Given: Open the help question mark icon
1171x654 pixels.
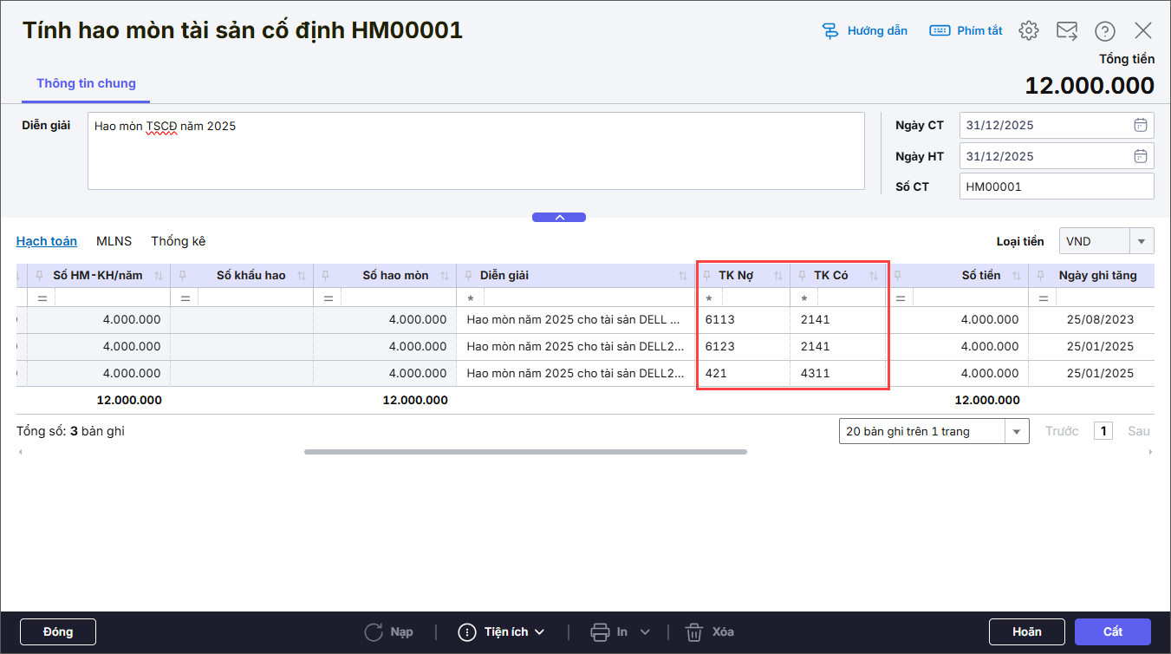Looking at the screenshot, I should click(1104, 31).
